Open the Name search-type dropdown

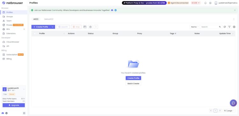pyautogui.click(x=195, y=27)
